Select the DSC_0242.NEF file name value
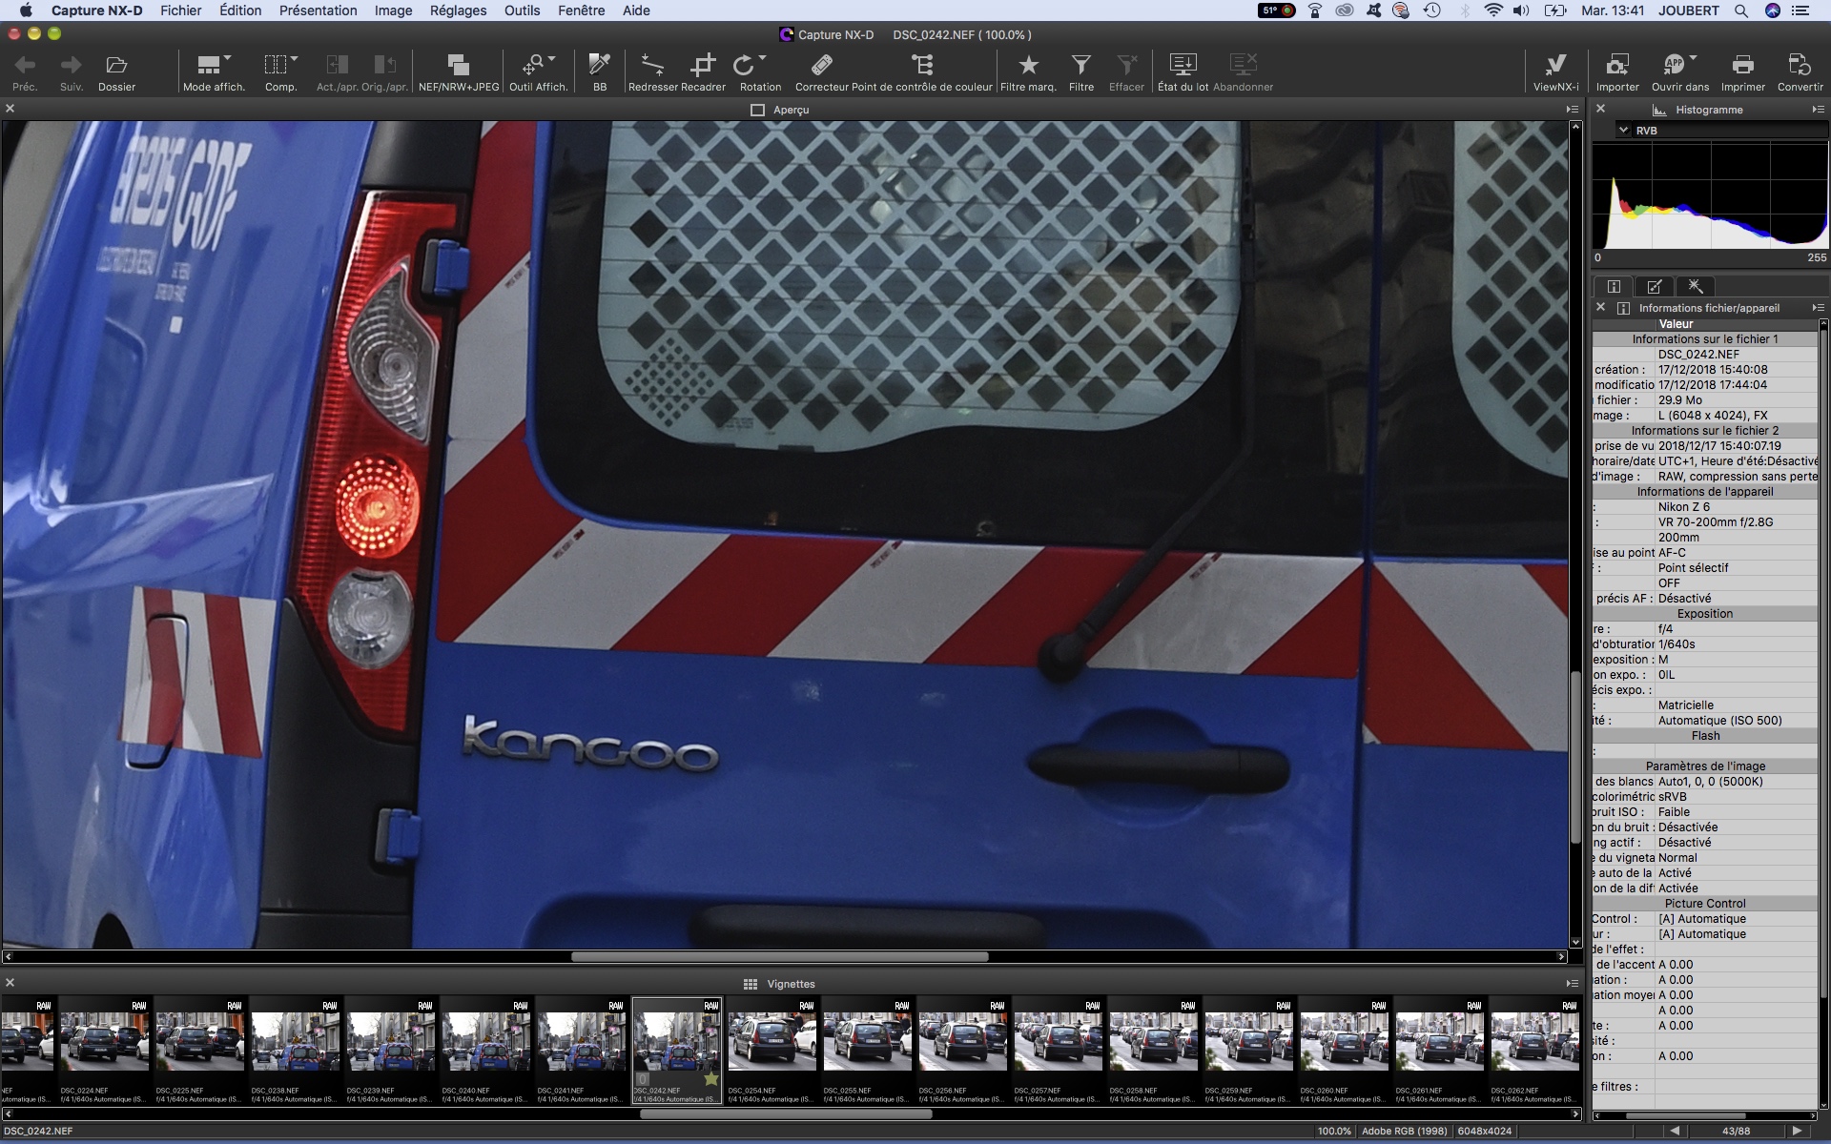Image resolution: width=1831 pixels, height=1144 pixels. click(1697, 354)
